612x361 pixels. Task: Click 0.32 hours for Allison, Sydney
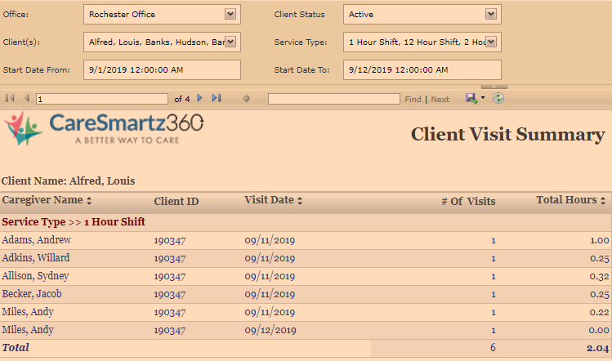[x=600, y=276]
